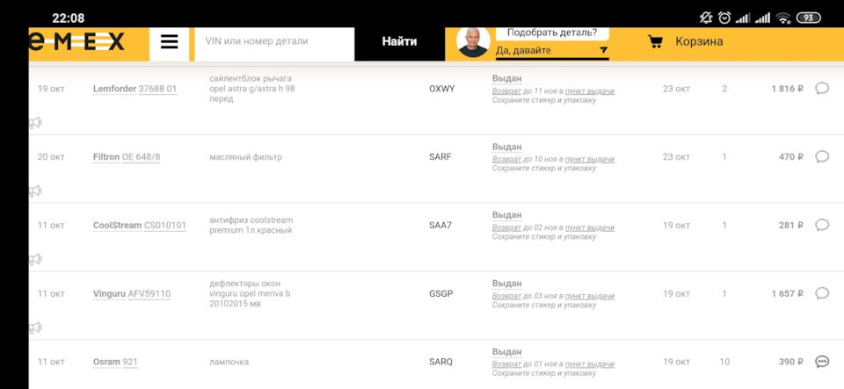Open chat bubble for CoolStream antifreeze
Screen dimensions: 844x389
(x=822, y=225)
